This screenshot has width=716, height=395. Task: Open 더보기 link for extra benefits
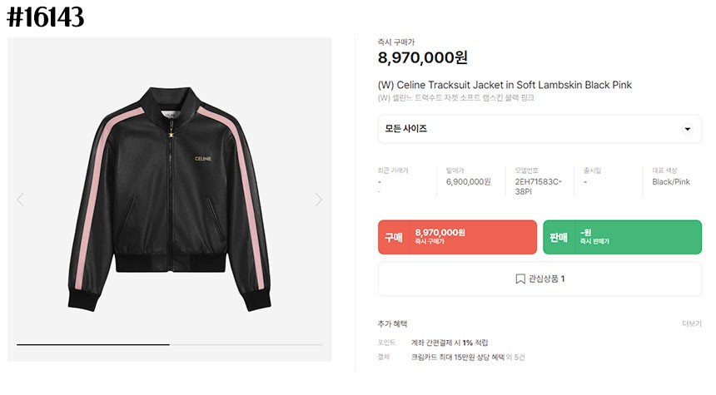point(692,323)
